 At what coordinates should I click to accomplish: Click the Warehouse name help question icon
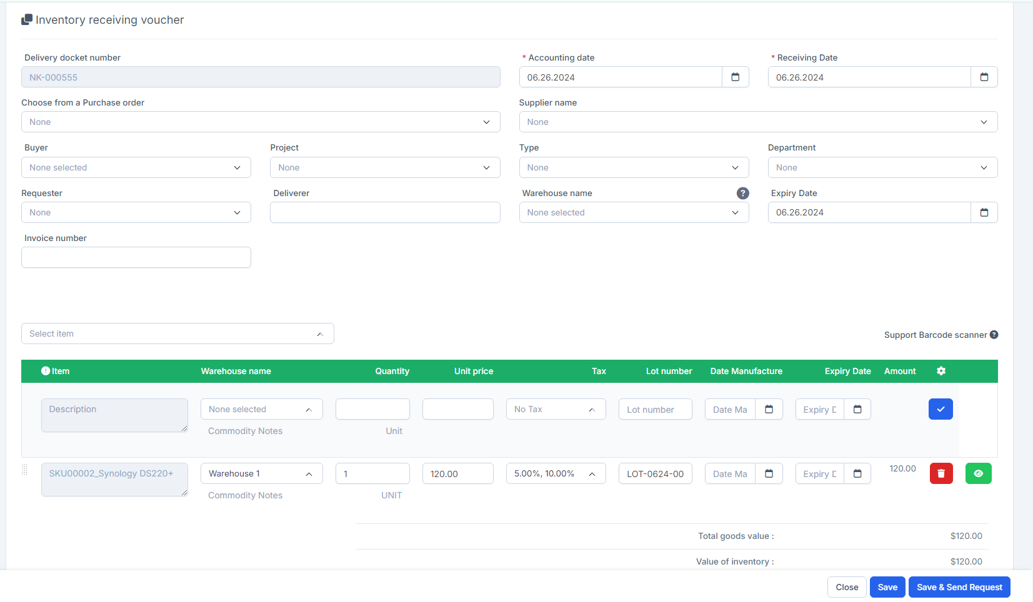[x=742, y=193]
